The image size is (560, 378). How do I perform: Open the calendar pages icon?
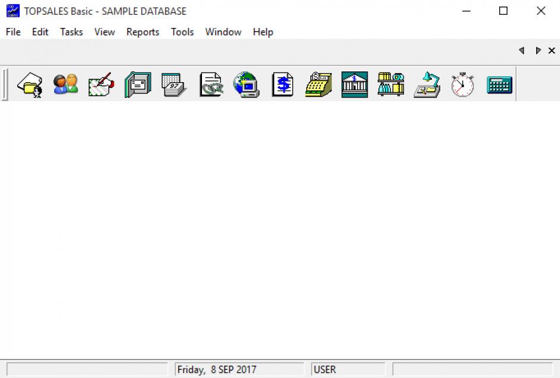pos(174,85)
